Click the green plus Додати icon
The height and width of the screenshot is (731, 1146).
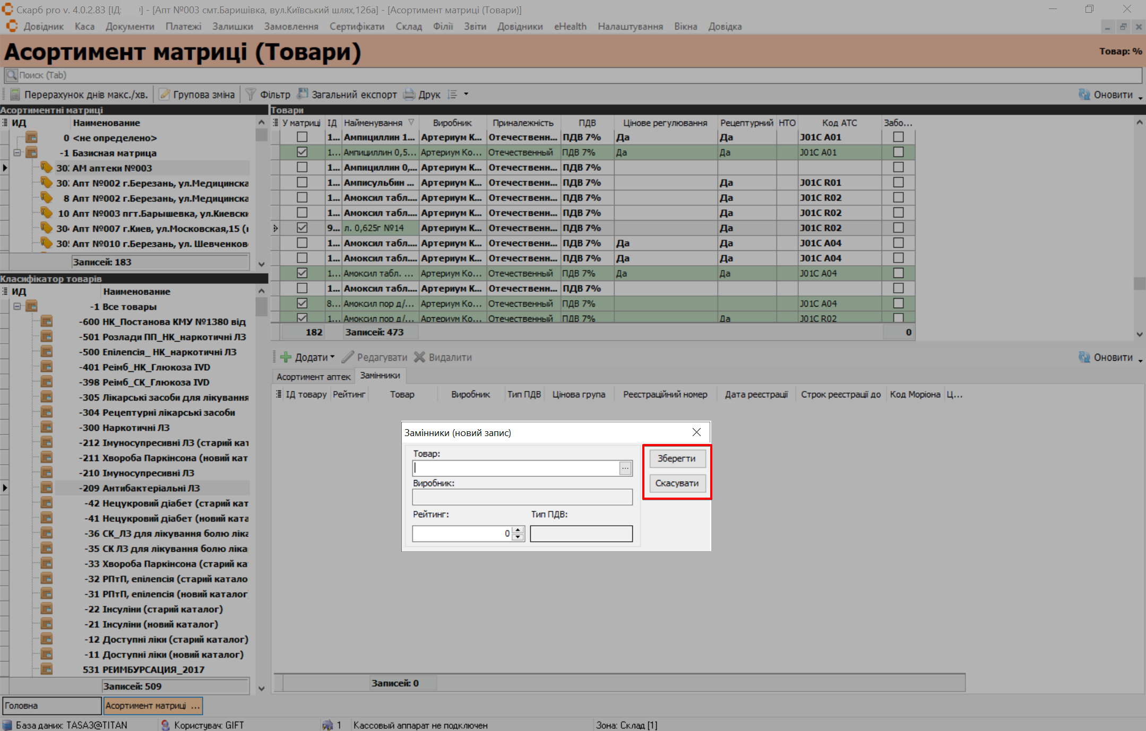pyautogui.click(x=286, y=357)
